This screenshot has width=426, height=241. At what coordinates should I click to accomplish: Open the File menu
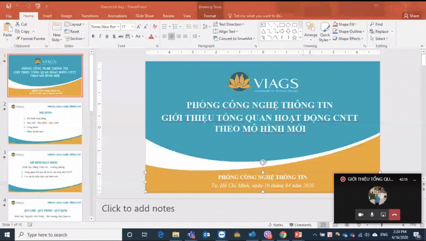tap(9, 16)
